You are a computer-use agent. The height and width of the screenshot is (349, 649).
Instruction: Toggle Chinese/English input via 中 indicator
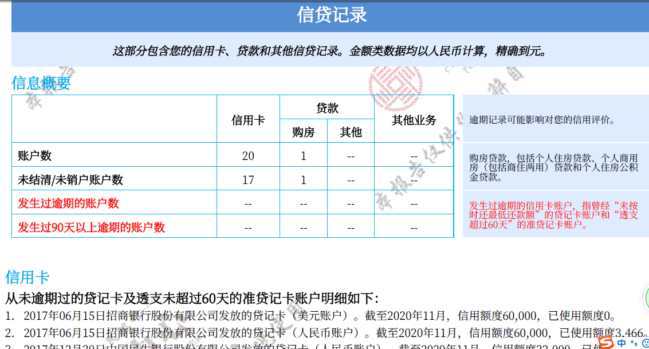pyautogui.click(x=622, y=342)
